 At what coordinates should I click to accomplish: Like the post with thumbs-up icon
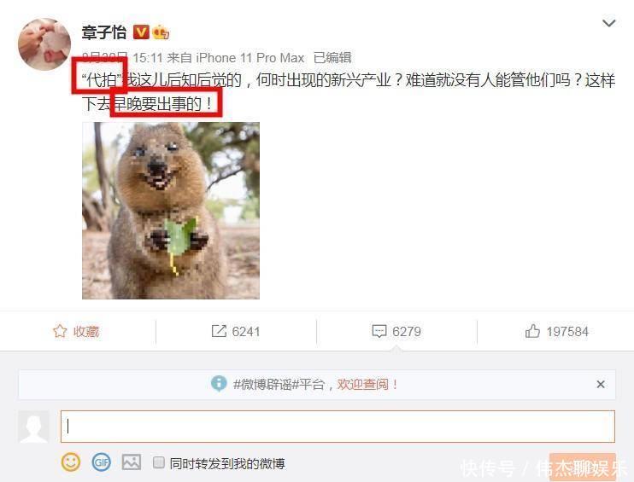(556, 331)
